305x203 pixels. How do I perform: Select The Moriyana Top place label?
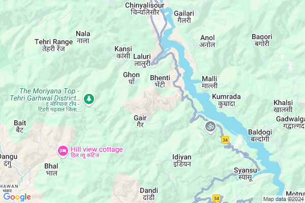pos(46,100)
